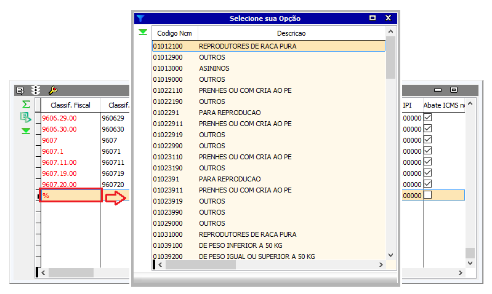Click the 960629 cell in background grid
The image size is (492, 294).
[115, 118]
